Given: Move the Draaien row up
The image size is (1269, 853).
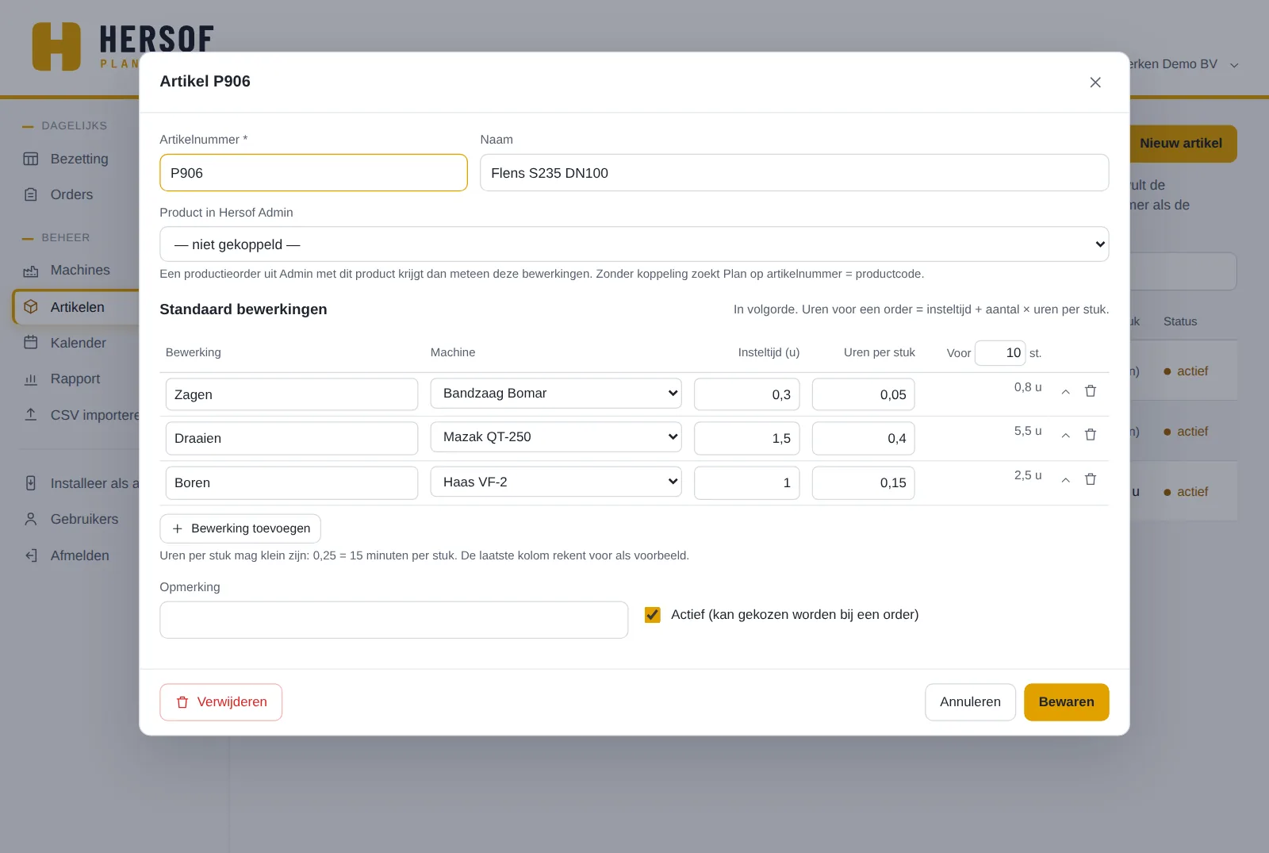Looking at the screenshot, I should (1066, 435).
